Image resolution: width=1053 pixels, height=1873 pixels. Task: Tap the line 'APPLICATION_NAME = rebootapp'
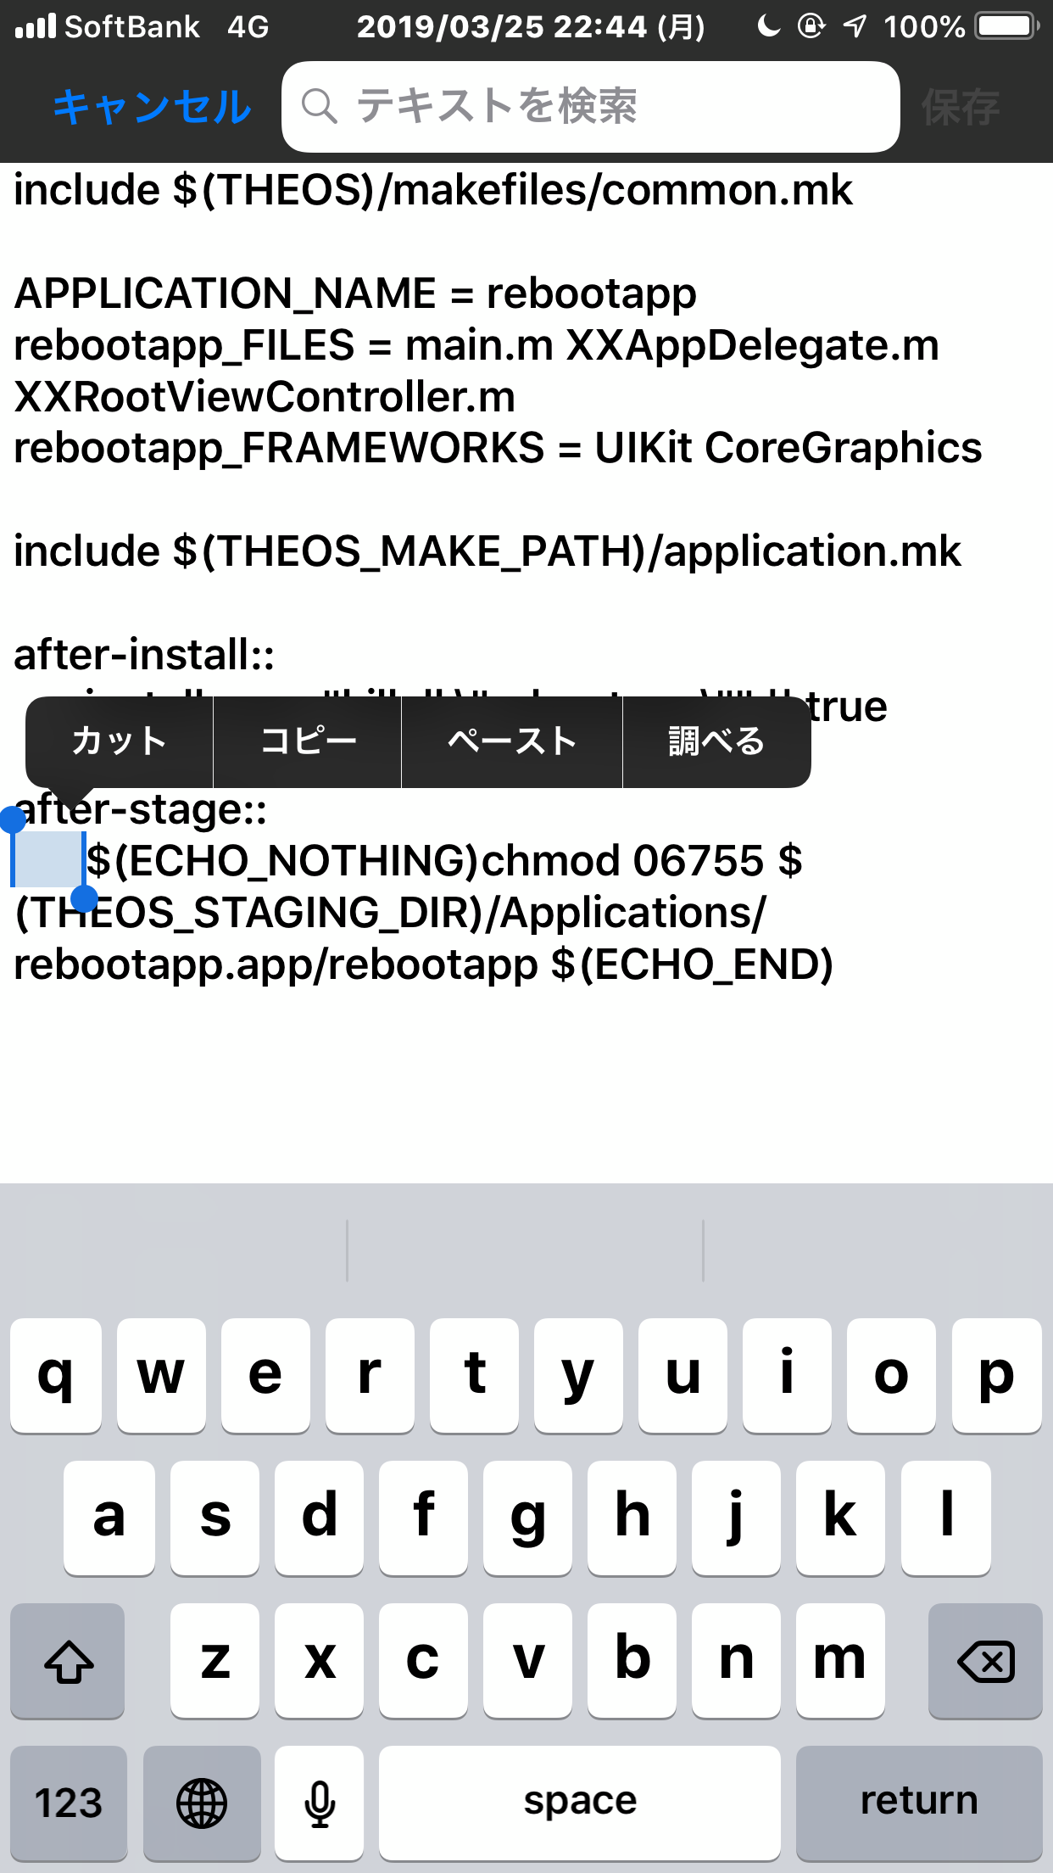[x=355, y=294]
